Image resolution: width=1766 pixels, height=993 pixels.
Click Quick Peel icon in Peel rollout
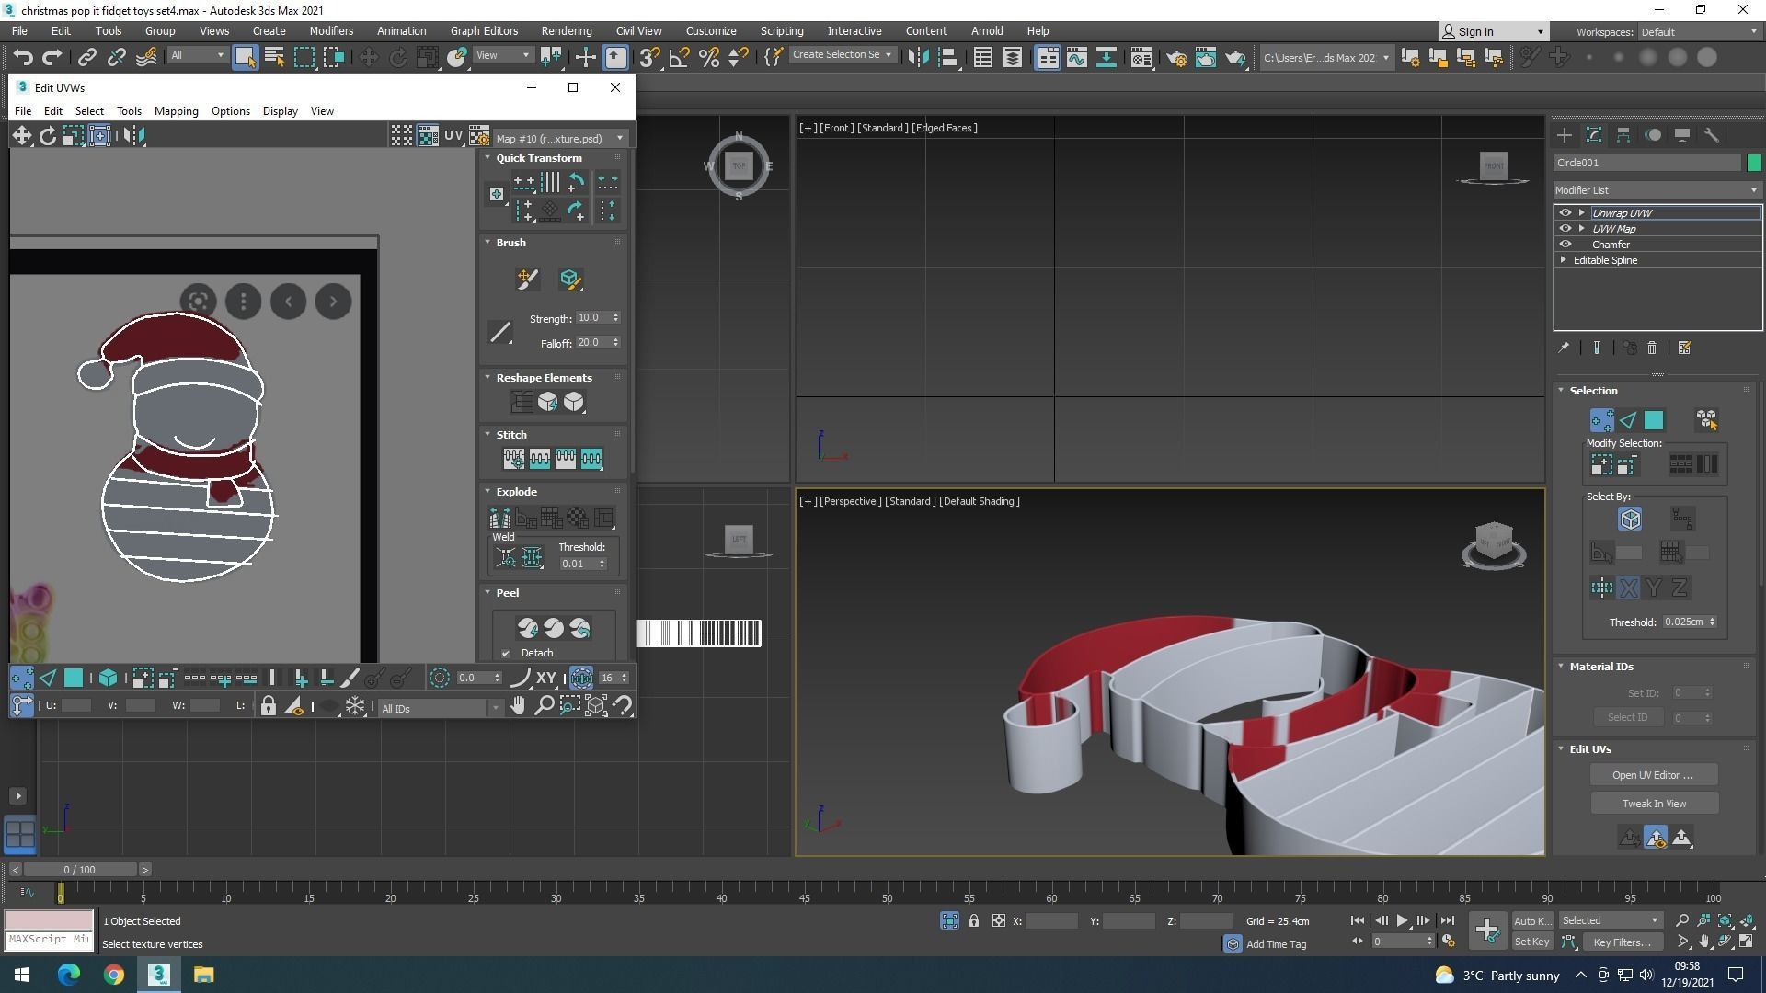coord(527,628)
